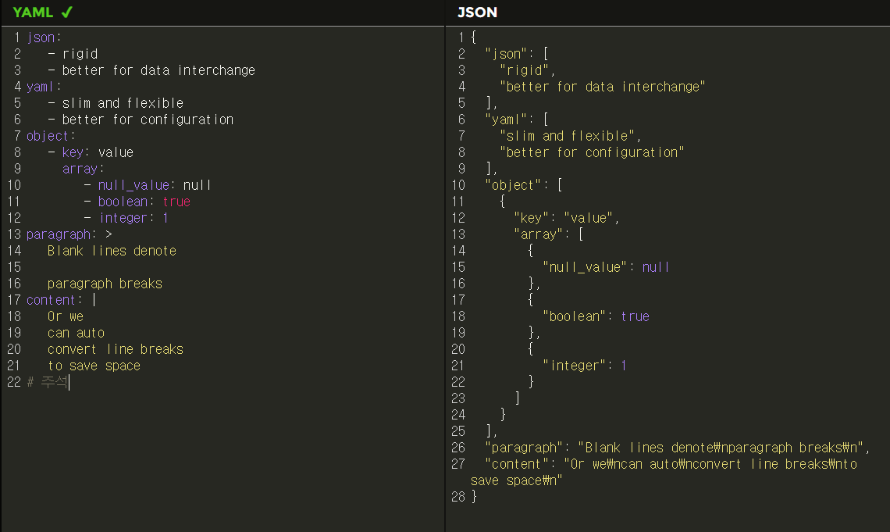Image resolution: width=890 pixels, height=532 pixels.
Task: Click 'integer: 1' in YAML editor
Action: point(133,219)
